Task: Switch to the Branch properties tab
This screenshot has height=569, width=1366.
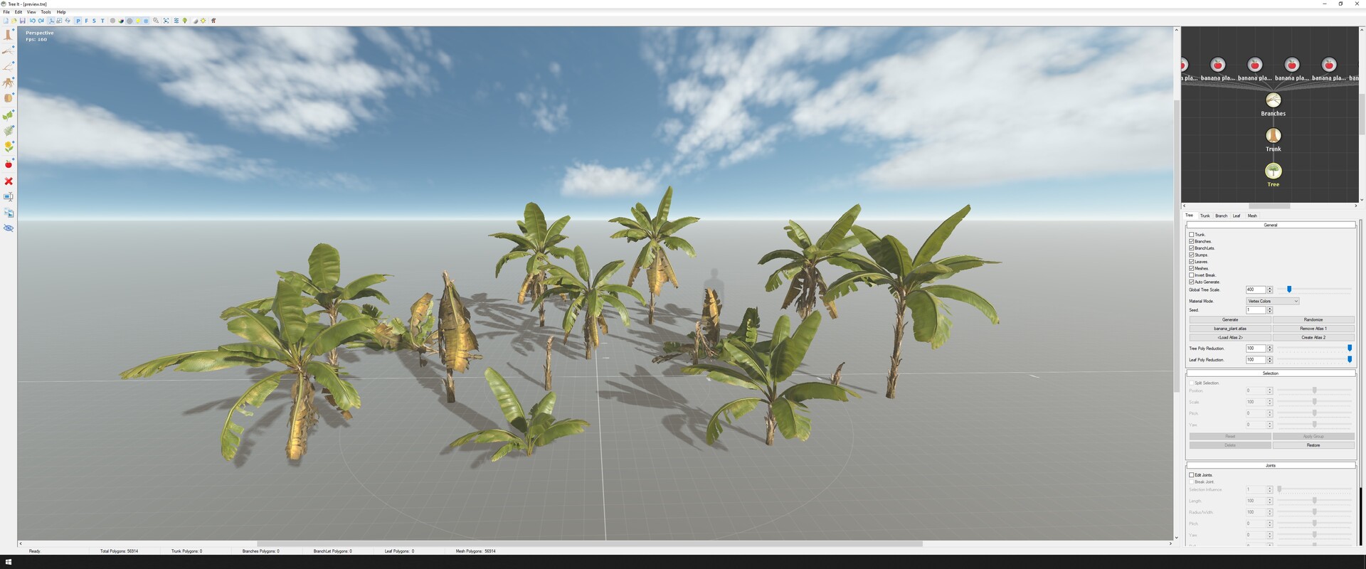Action: click(x=1221, y=216)
